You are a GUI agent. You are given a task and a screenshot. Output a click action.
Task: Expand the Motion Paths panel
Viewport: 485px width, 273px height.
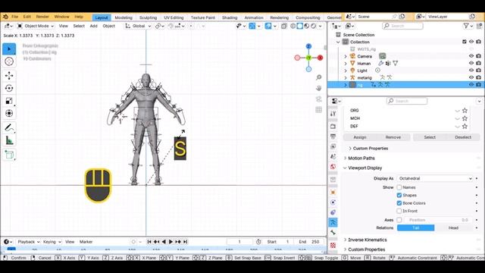[x=361, y=158]
